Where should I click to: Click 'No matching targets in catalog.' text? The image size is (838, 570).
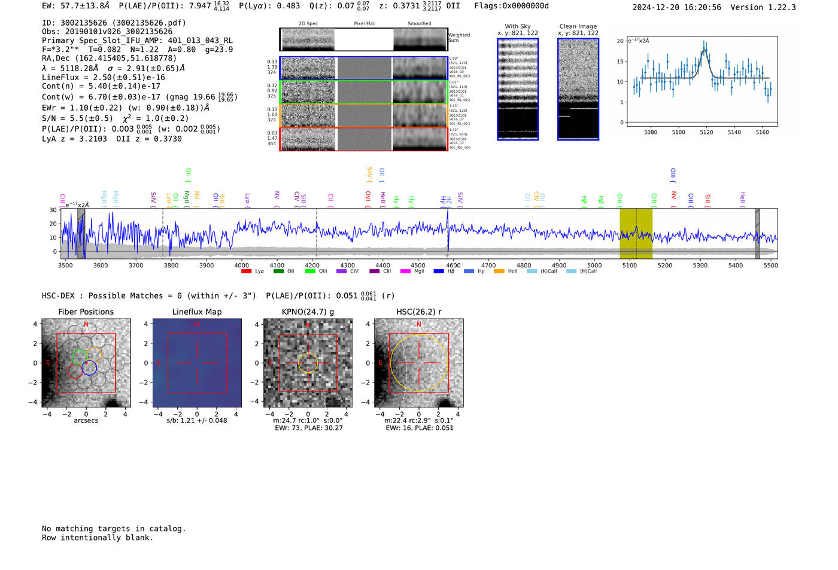click(x=114, y=529)
